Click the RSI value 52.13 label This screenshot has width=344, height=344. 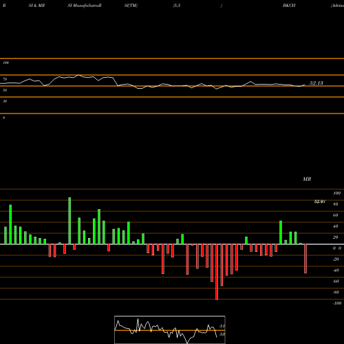coord(316,83)
